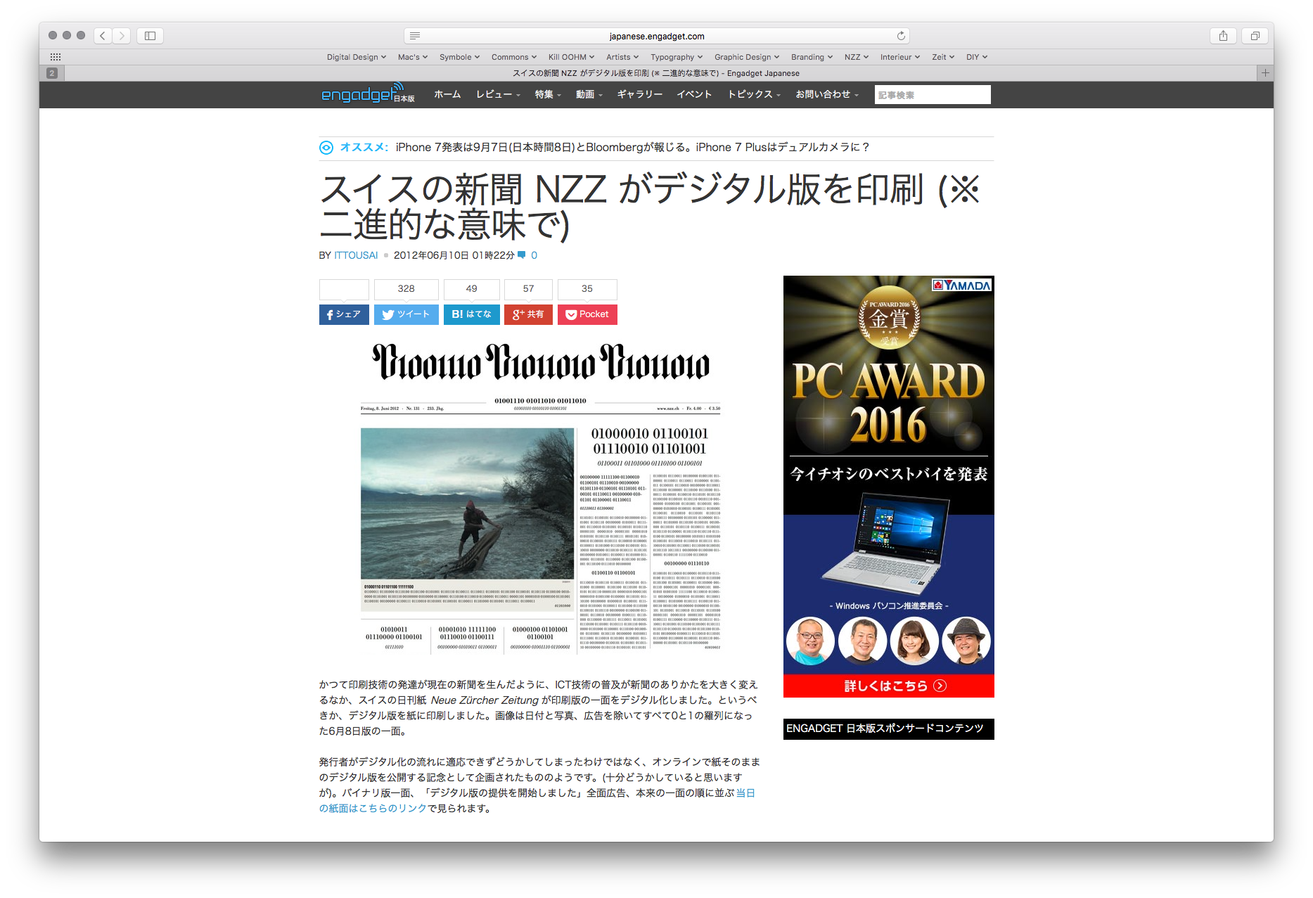This screenshot has height=898, width=1313.
Task: Click the Pocket count 35 bubble
Action: pyautogui.click(x=587, y=289)
